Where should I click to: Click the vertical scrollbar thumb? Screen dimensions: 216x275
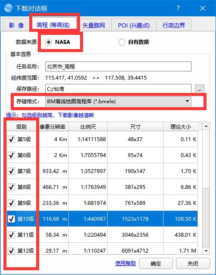click(206, 159)
